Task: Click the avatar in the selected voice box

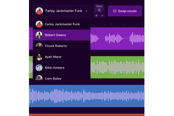Action: click(x=39, y=11)
